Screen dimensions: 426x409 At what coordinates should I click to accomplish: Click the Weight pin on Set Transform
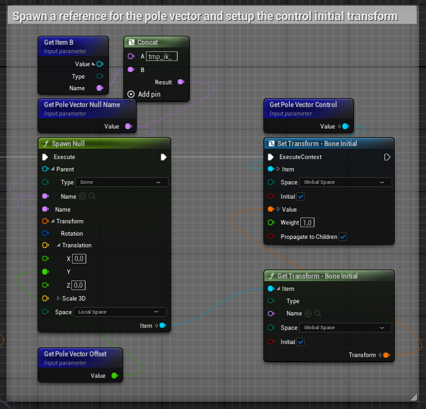[271, 223]
